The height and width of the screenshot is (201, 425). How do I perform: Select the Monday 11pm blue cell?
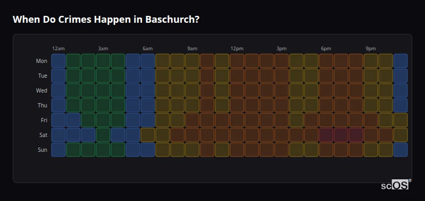point(401,61)
